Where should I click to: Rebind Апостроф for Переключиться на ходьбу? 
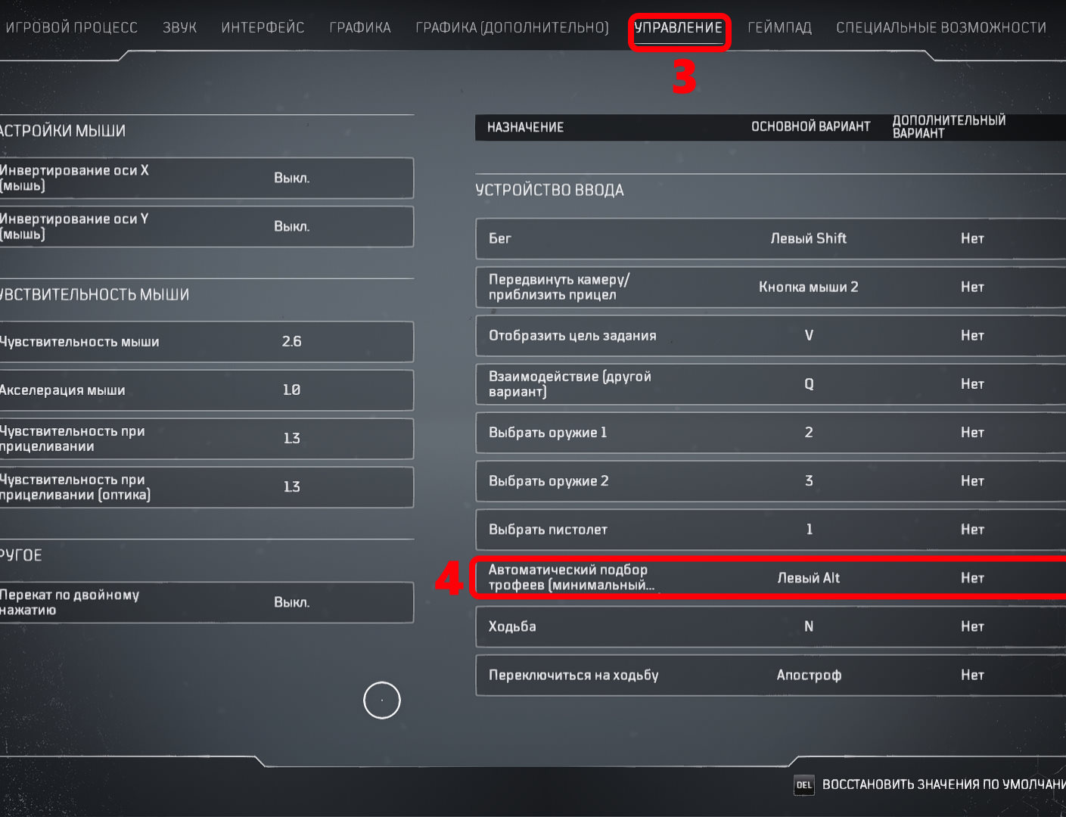[x=809, y=675]
